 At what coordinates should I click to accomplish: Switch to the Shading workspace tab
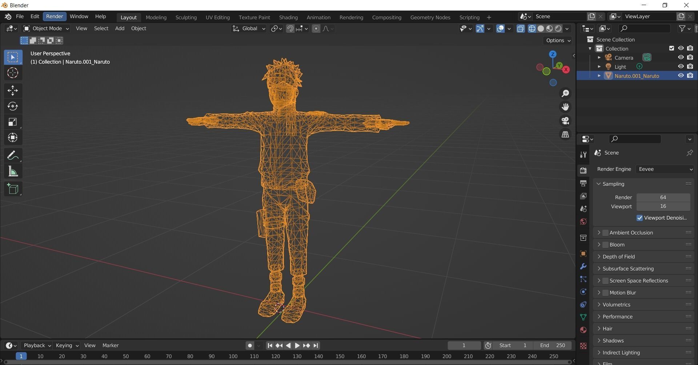click(x=288, y=17)
